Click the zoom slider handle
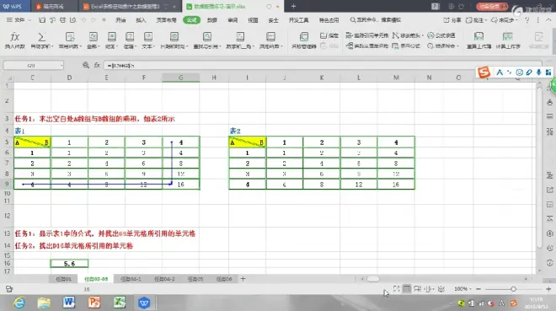The image size is (556, 311). [513, 289]
